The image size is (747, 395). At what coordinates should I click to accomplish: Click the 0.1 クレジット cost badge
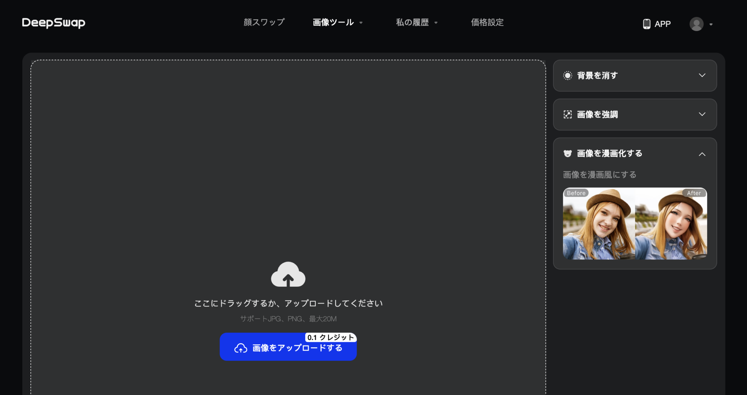[x=330, y=337]
